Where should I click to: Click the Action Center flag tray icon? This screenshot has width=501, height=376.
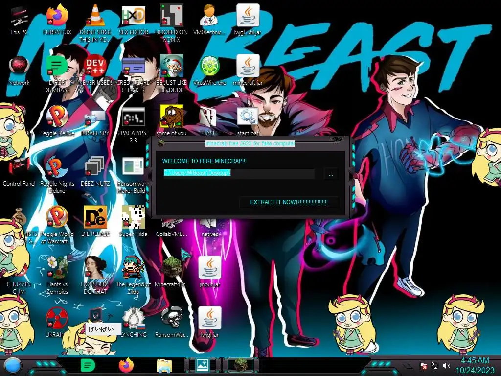(x=423, y=366)
